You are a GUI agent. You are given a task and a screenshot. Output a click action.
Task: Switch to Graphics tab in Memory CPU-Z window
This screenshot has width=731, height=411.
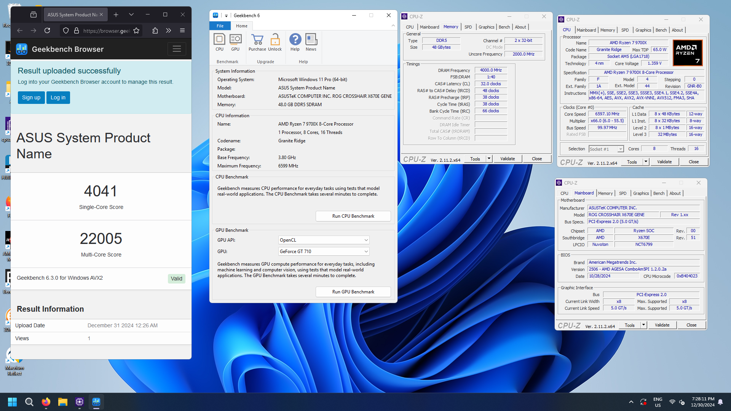(x=487, y=27)
